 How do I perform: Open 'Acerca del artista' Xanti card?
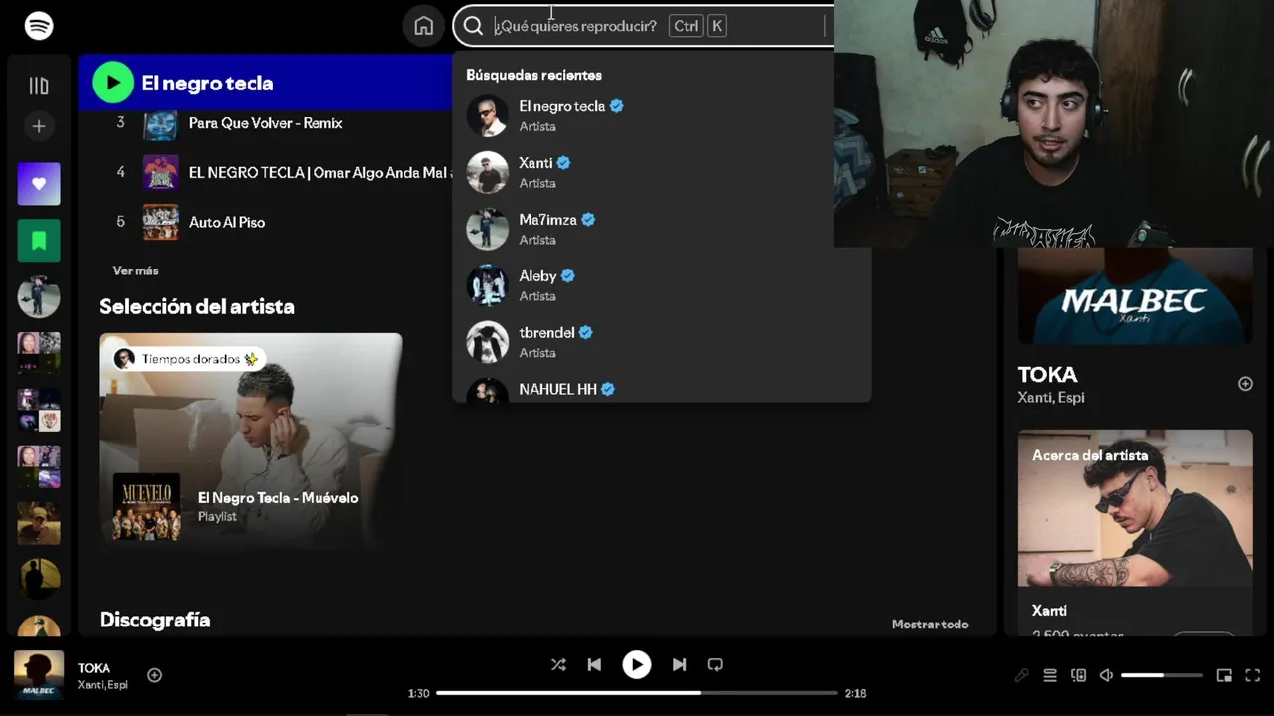(x=1135, y=532)
